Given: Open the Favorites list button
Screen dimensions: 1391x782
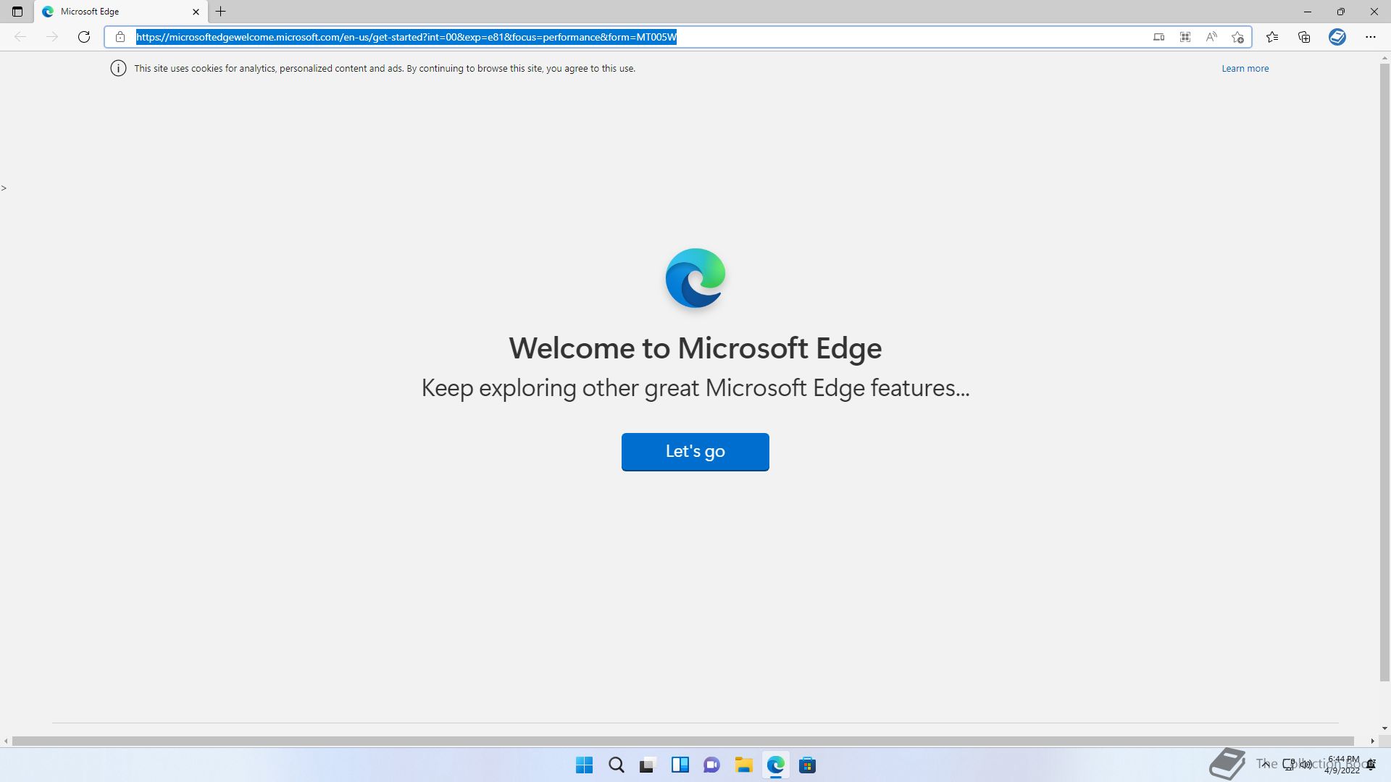Looking at the screenshot, I should 1271,37.
